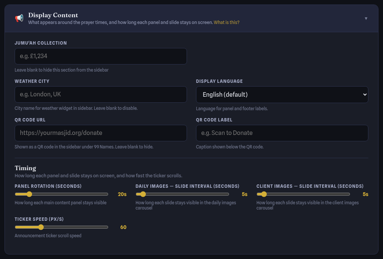Adjust the Daily Images slide interval slider
Screen dimensions: 383x259
tap(182, 194)
